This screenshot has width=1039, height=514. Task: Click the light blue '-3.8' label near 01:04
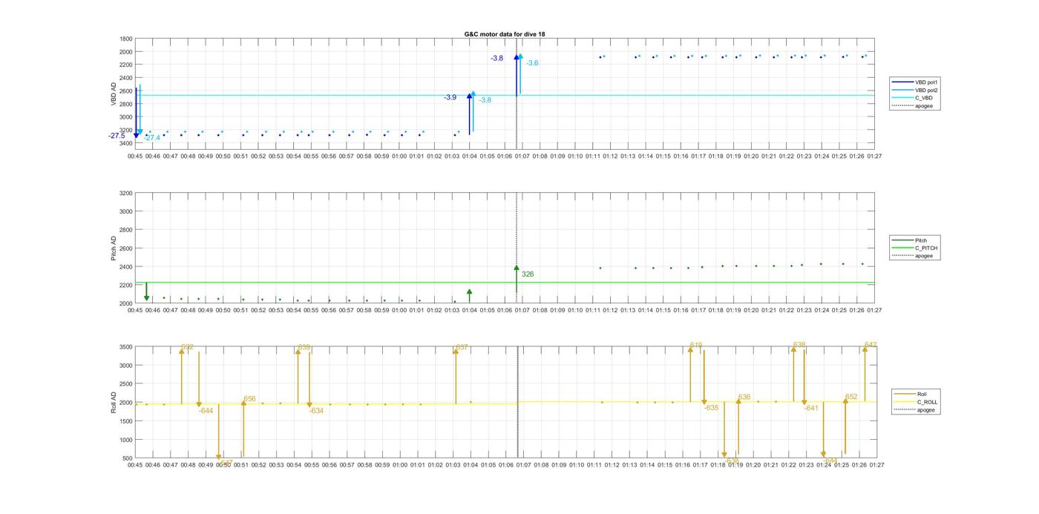click(x=485, y=100)
